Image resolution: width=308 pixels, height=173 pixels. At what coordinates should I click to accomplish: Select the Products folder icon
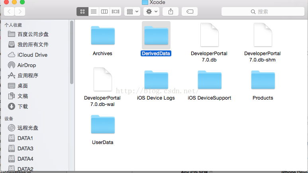tap(263, 80)
